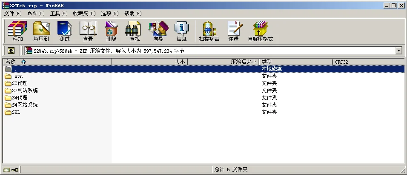Show archive 信息 (Info) icon
This screenshot has width=407, height=175.
pos(181,31)
